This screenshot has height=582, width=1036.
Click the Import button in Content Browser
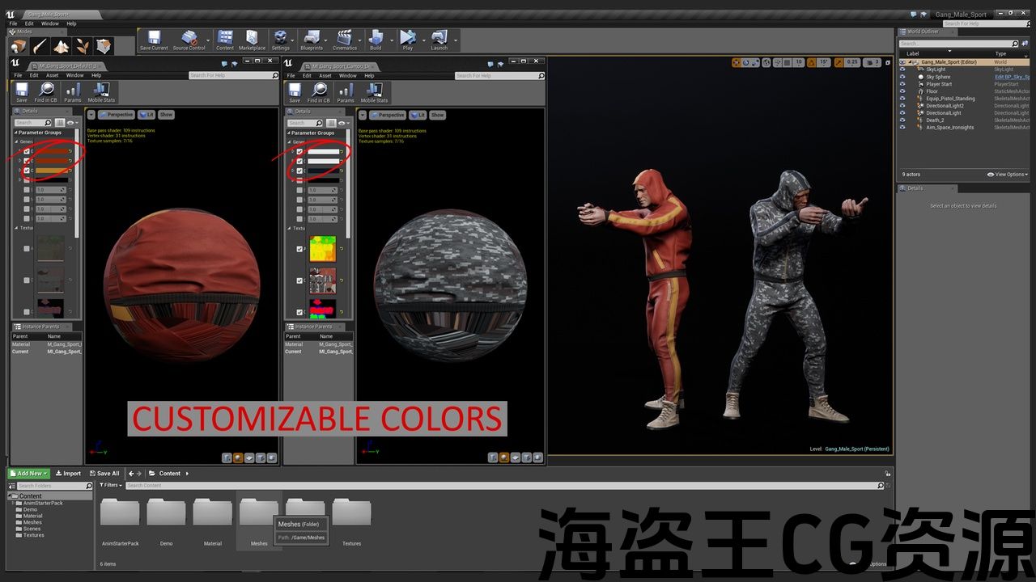pyautogui.click(x=69, y=474)
